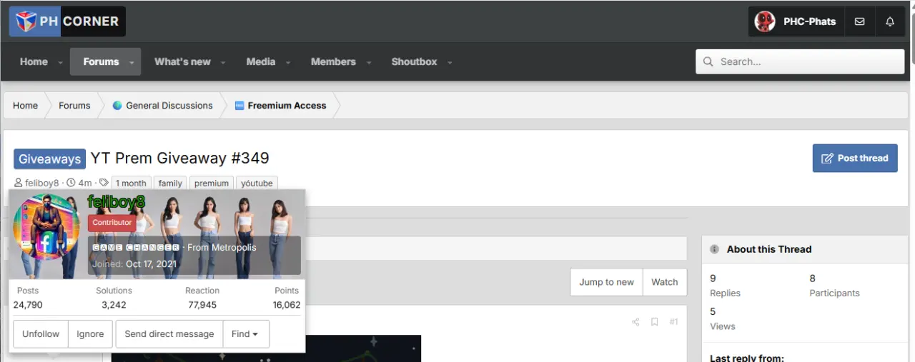Open Members in the navigation bar
The height and width of the screenshot is (362, 915).
(x=333, y=62)
